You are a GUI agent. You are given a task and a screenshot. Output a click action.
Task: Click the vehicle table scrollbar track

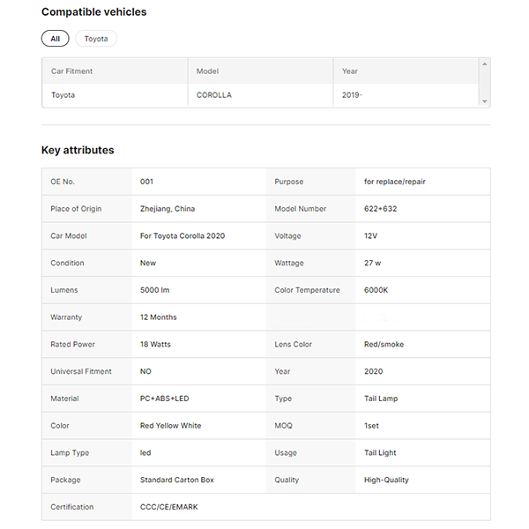click(484, 83)
